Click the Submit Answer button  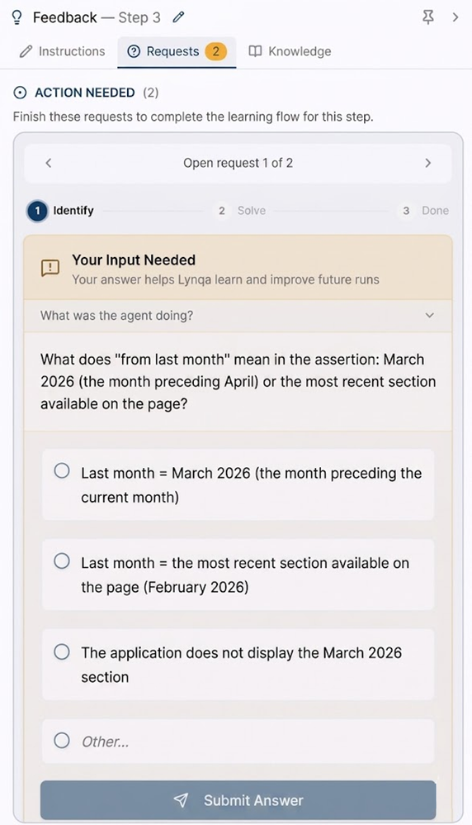(238, 800)
